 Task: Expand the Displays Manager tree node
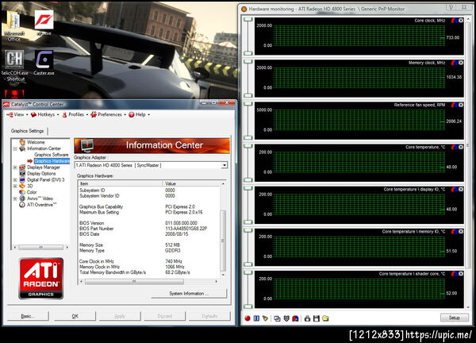[x=15, y=168]
